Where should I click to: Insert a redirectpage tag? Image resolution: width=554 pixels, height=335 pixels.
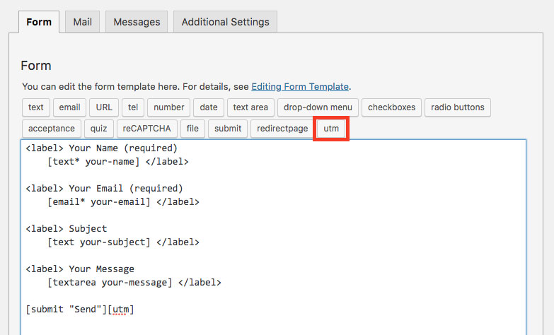282,129
